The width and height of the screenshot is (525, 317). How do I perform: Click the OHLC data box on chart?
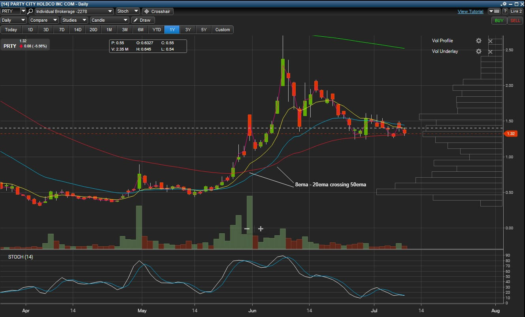148,46
